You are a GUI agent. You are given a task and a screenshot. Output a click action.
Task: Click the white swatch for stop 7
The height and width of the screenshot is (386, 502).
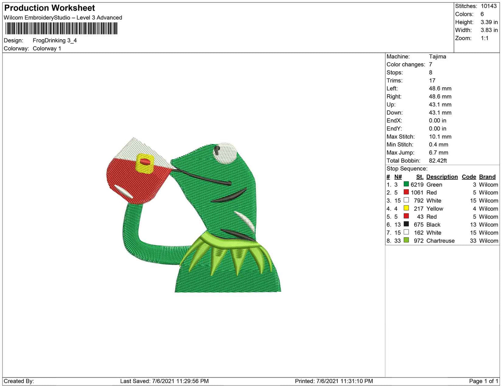coord(406,232)
